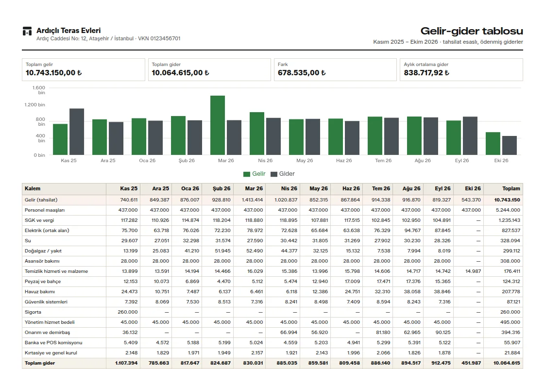Viewport: 545px width, 369px height.
Task: Click the tall green Mar 26 Gelir bar
Action: (x=218, y=125)
